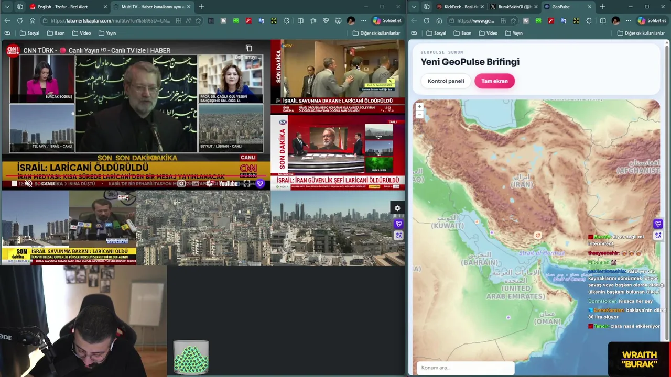Image resolution: width=671 pixels, height=377 pixels.
Task: Open three-dots menu in GeoPulse window
Action: point(628,20)
